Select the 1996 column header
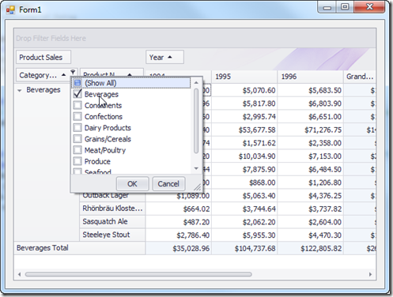 point(310,77)
